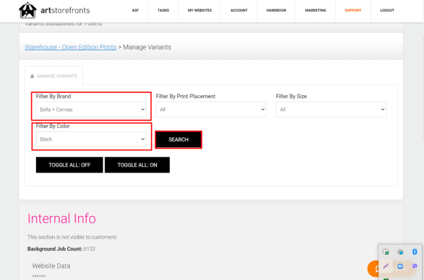
Task: Open the Filter By Color dropdown
Action: tap(91, 139)
